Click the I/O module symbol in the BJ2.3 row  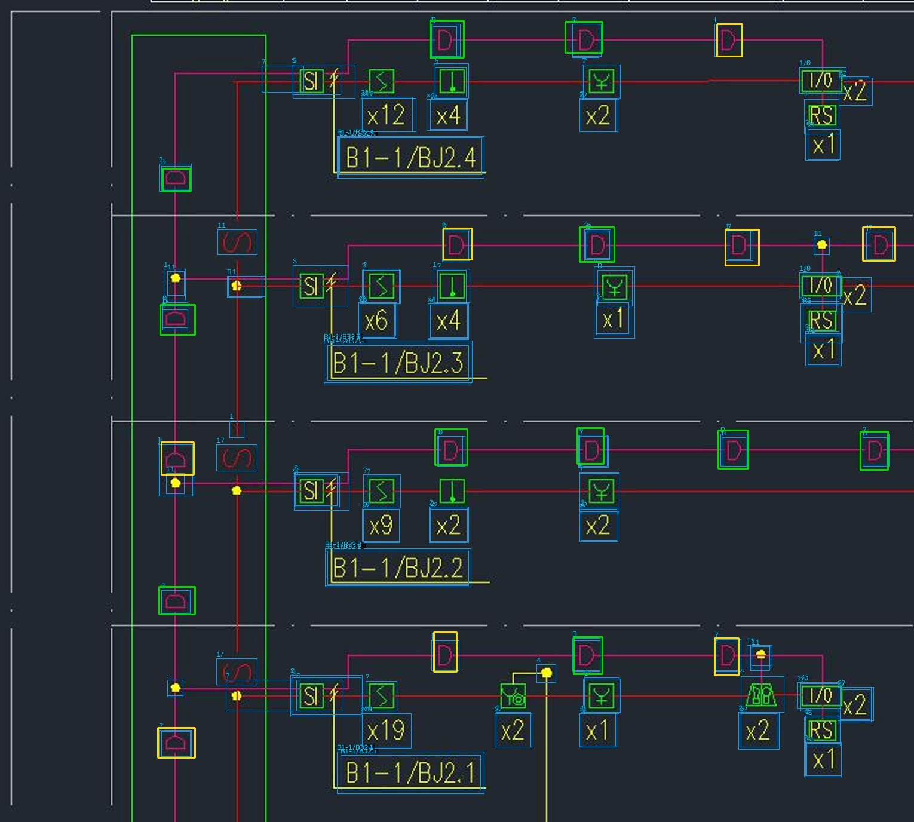821,285
